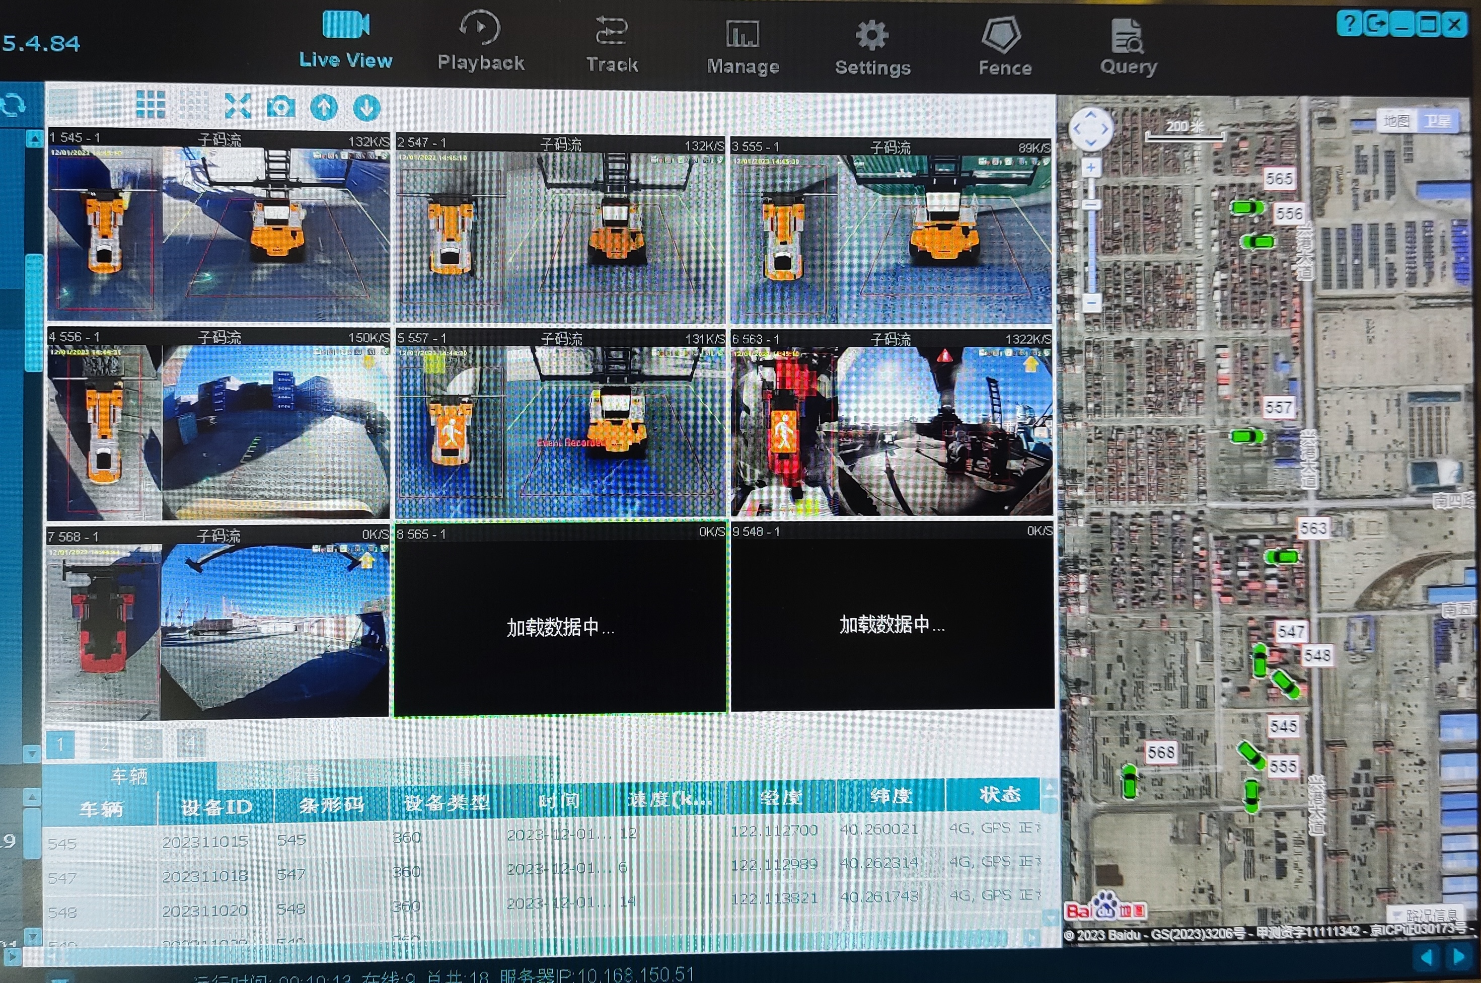
Task: Open the help question-mark button
Action: (1349, 24)
